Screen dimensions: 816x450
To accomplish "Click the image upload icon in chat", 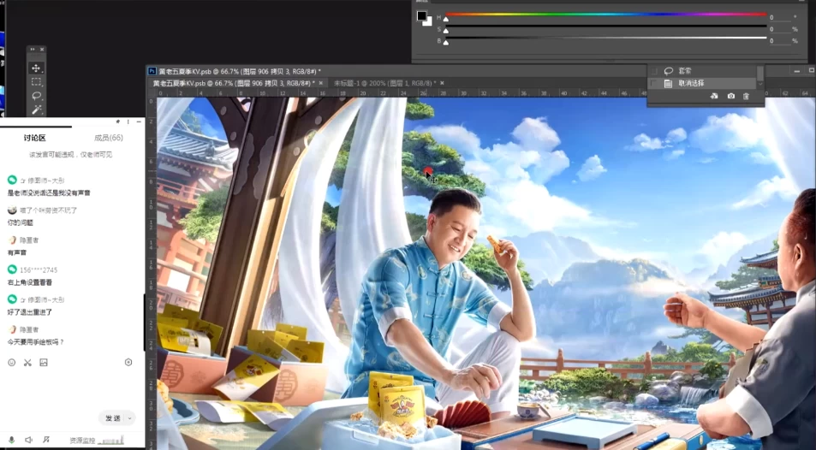I will point(44,363).
